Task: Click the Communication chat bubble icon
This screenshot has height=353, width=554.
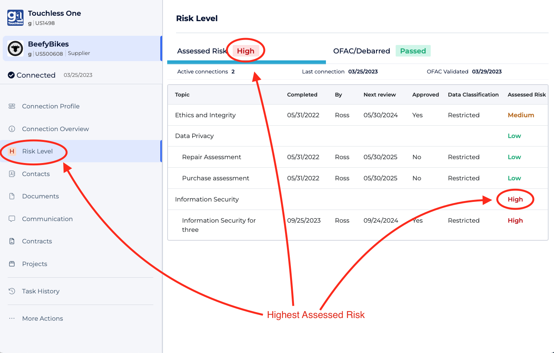Action: click(x=12, y=219)
